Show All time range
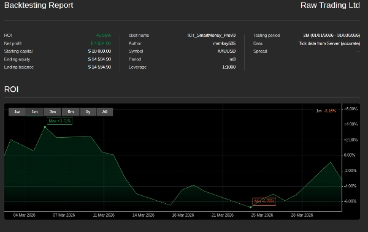 point(105,112)
